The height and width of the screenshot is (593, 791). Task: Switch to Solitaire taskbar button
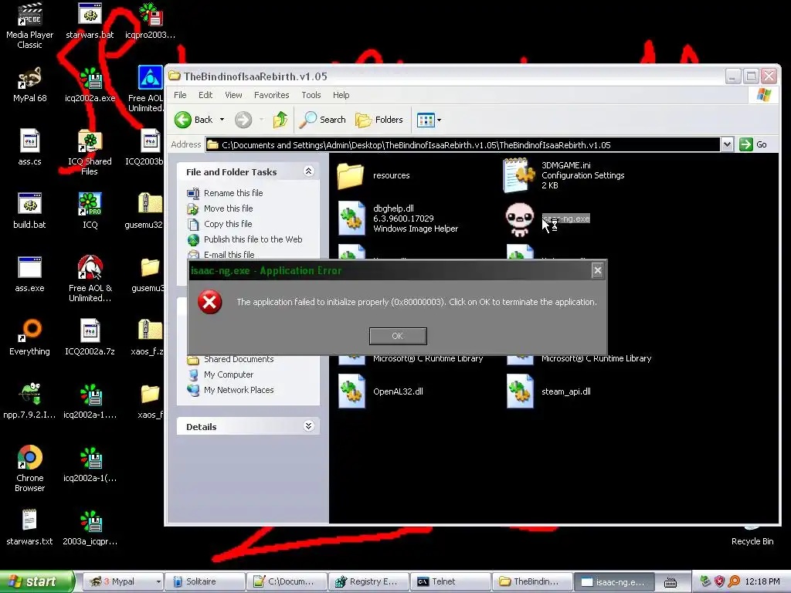[x=205, y=582]
